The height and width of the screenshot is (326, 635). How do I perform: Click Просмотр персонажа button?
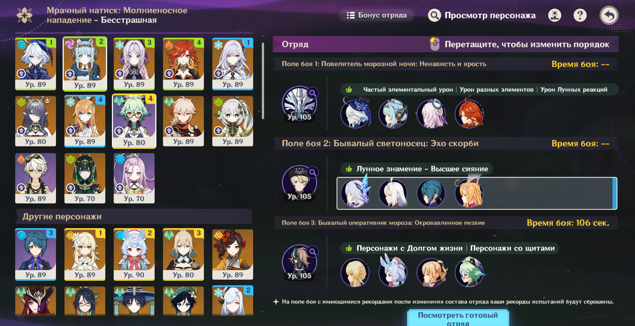coord(482,15)
